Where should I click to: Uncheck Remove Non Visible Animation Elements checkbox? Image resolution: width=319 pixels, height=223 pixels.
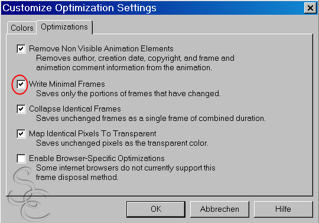point(21,49)
